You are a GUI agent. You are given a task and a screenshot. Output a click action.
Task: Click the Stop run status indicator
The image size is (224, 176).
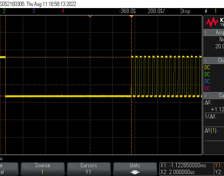(185, 11)
